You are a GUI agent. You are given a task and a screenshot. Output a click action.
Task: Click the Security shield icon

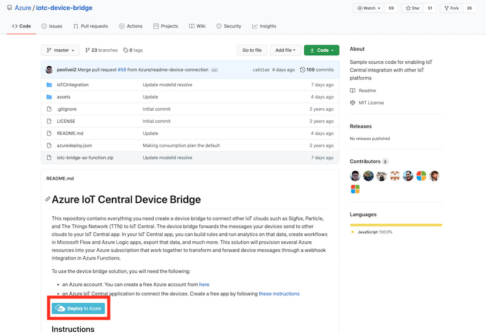219,26
